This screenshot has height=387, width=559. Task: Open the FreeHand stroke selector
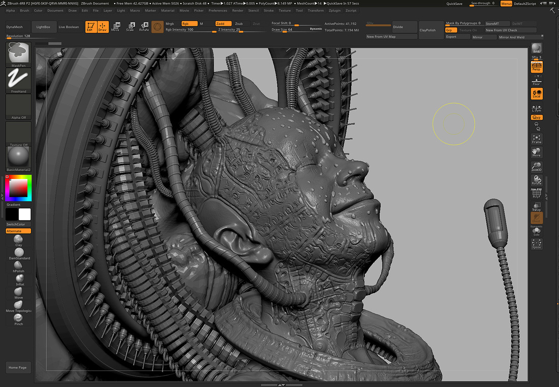pos(18,81)
